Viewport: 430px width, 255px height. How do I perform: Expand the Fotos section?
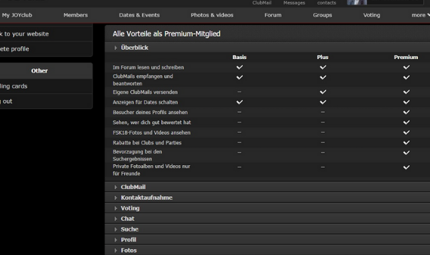[x=267, y=250]
